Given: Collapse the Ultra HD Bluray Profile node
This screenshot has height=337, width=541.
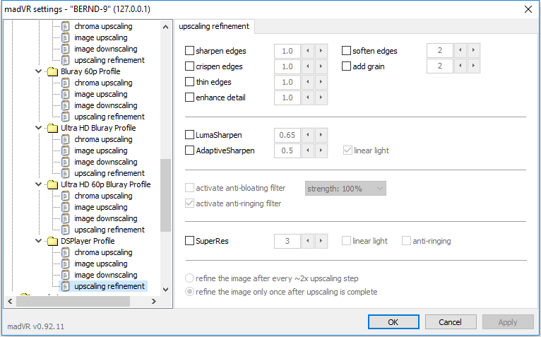Looking at the screenshot, I should pyautogui.click(x=39, y=128).
